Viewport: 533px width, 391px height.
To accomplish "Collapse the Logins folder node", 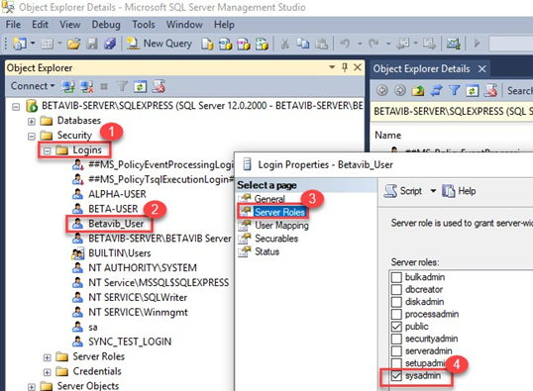I will 48,150.
